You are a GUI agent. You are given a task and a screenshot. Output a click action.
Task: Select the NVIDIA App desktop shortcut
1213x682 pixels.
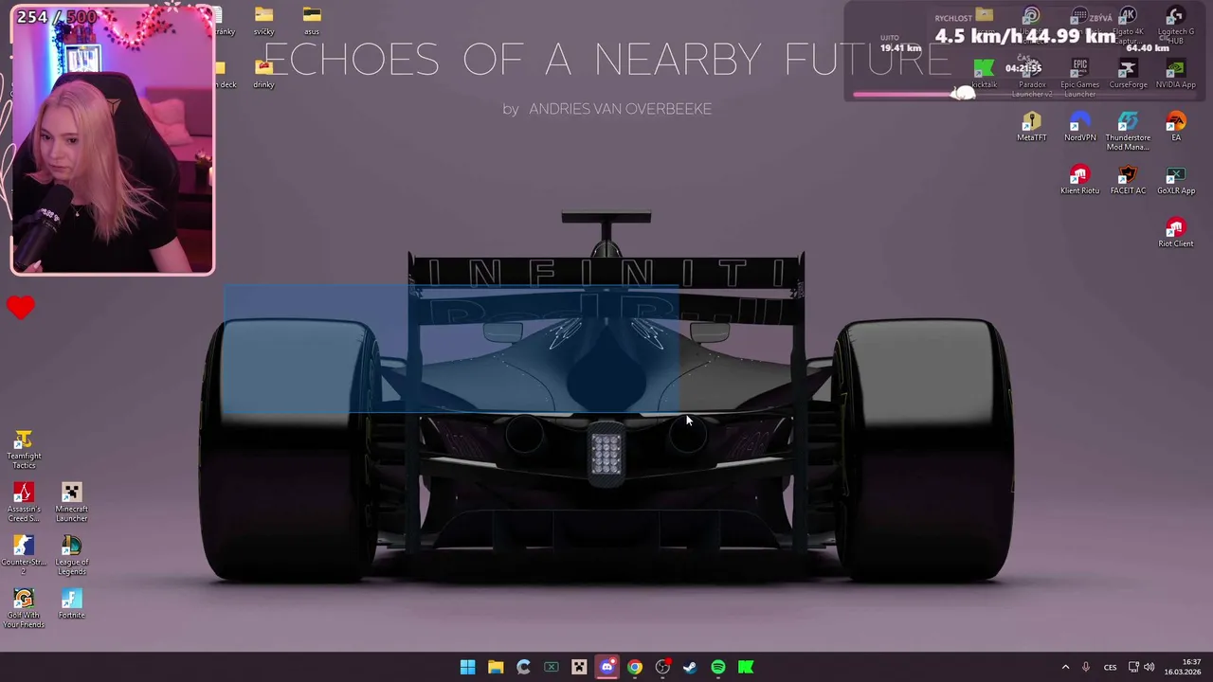click(1175, 74)
